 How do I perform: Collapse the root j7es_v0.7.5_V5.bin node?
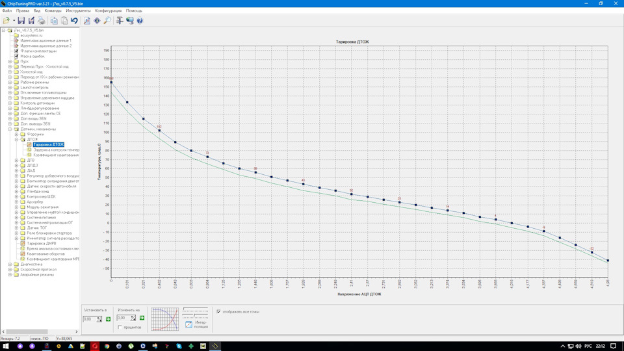click(x=4, y=31)
